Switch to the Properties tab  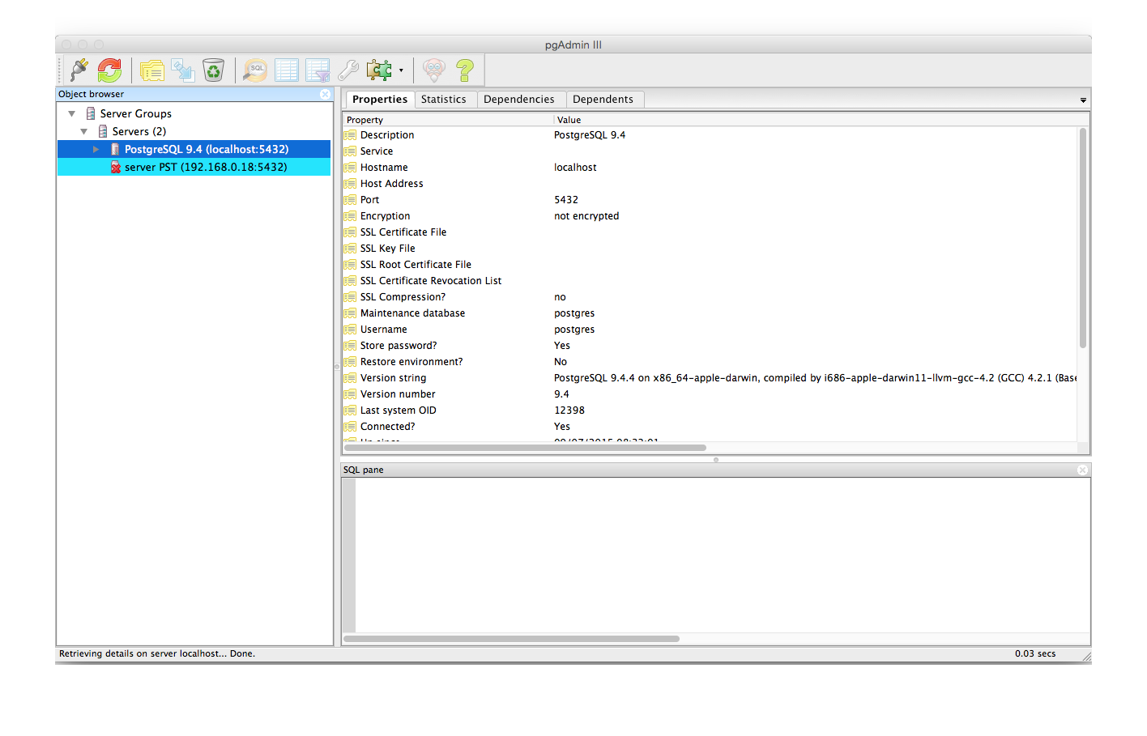tap(380, 100)
